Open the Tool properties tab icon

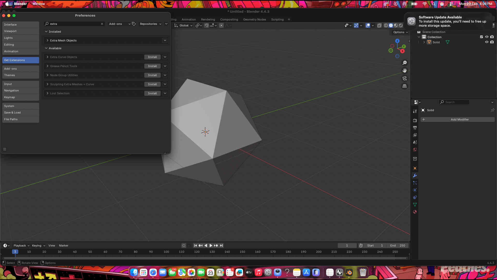(415, 111)
